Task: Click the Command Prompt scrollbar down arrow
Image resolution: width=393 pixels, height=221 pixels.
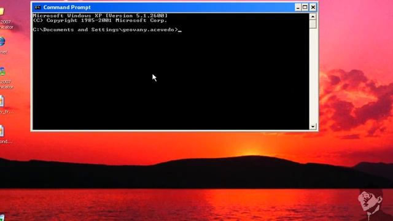Action: 313,126
